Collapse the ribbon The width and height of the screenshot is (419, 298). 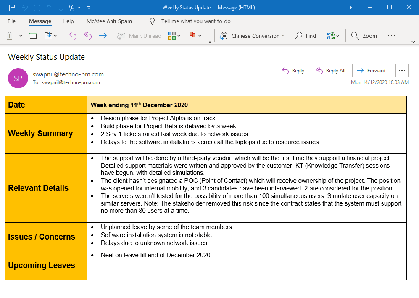[413, 41]
